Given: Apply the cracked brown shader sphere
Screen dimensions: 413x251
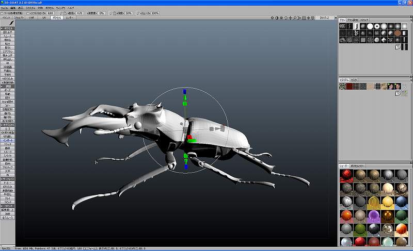Looking at the screenshot, I should (401, 189).
